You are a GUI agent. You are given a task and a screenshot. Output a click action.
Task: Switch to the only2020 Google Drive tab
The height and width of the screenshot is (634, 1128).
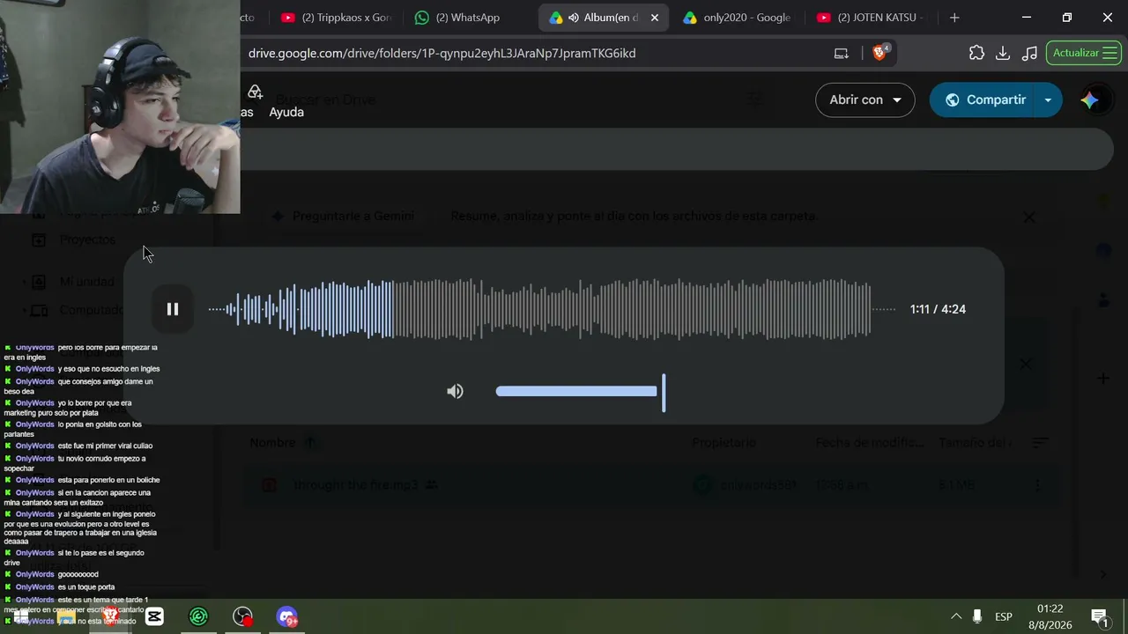point(738,18)
